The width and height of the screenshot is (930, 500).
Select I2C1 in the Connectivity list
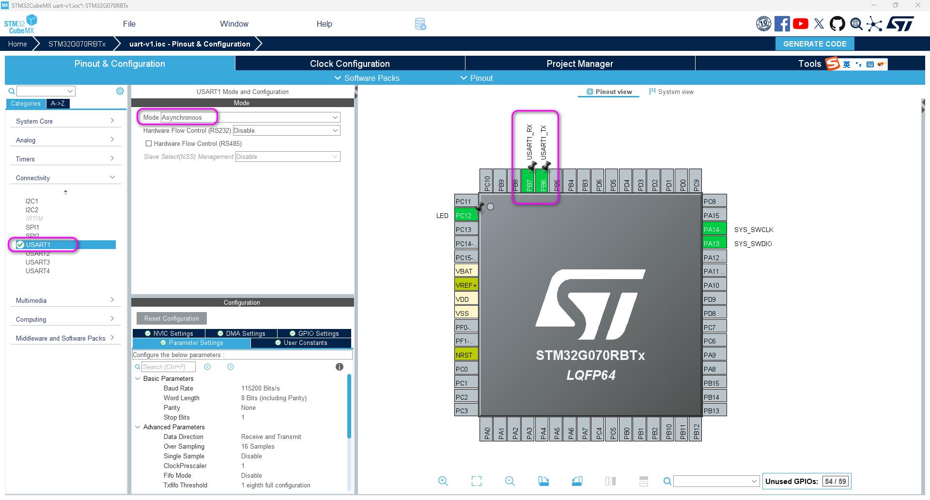[32, 201]
